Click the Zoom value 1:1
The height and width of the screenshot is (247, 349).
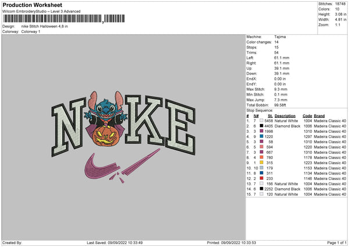tap(337, 24)
